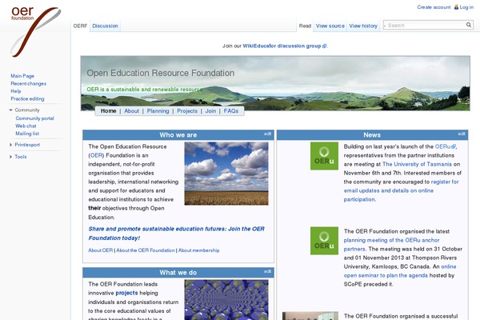The width and height of the screenshot is (480, 320).
Task: Open Recent changes in the sidebar
Action: point(29,83)
